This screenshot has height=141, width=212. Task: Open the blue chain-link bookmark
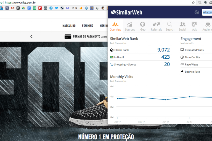(67, 8)
